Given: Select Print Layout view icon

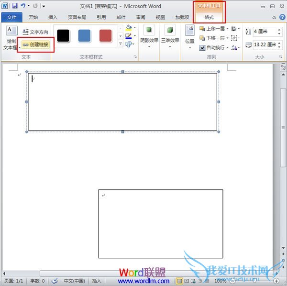Looking at the screenshot, I should pos(179,281).
